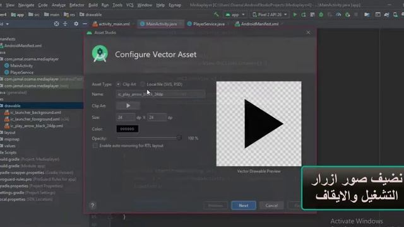Enable auto mirroring for RTL layout checkbox

pos(95,146)
